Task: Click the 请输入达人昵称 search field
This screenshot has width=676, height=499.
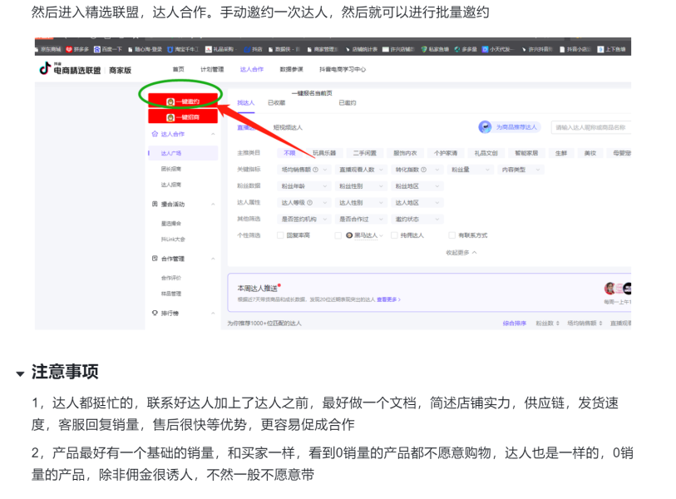Action: point(592,127)
